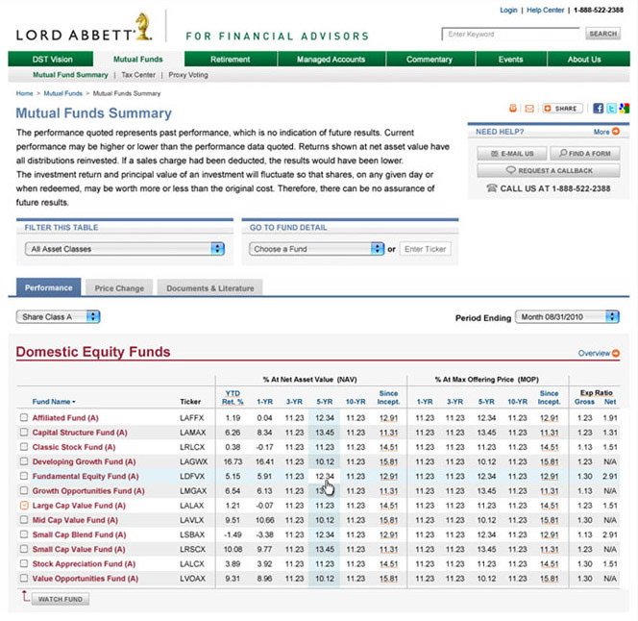Check the Classic Stock Fund (A) checkbox

coord(24,447)
